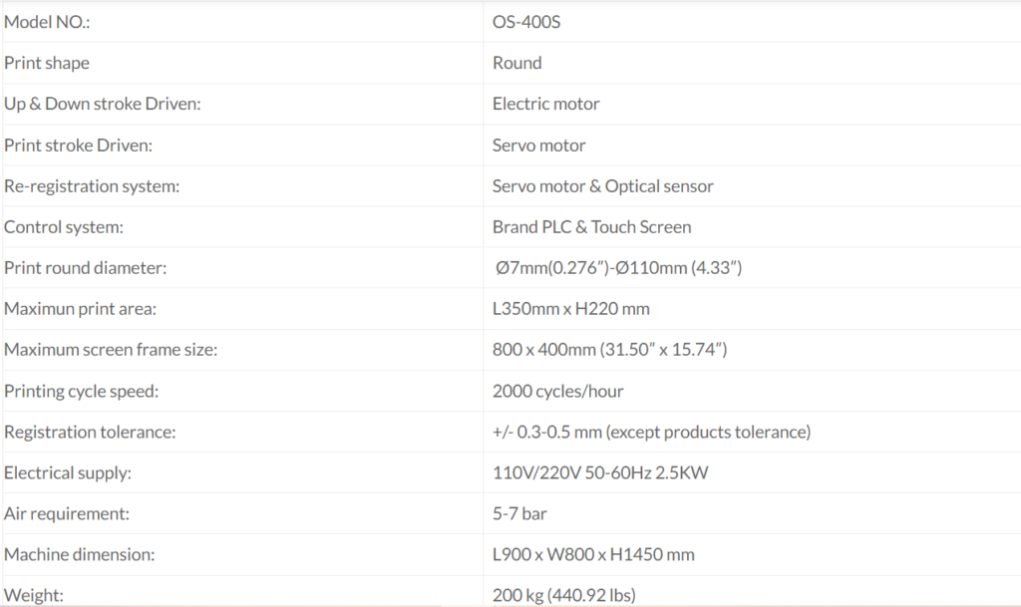Viewport: 1021px width, 607px height.
Task: Click Servo motor & Optical sensor text
Action: pyautogui.click(x=602, y=186)
